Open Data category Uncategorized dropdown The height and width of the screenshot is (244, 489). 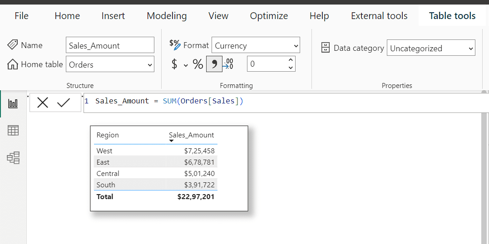[430, 48]
